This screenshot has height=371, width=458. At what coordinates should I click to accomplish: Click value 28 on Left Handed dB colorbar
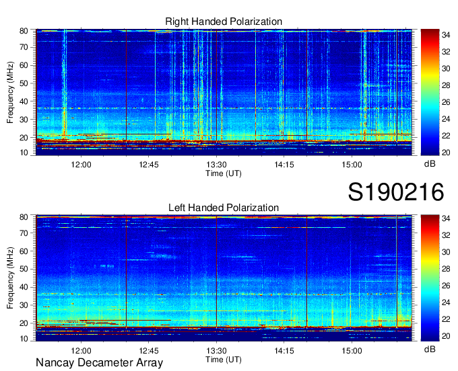tap(446, 269)
